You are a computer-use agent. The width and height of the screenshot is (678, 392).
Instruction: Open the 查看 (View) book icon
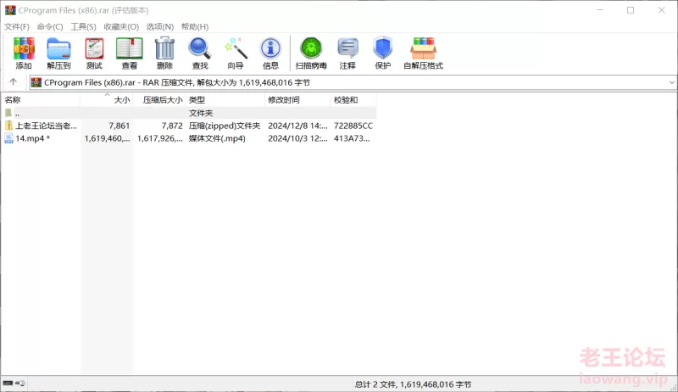click(x=130, y=48)
